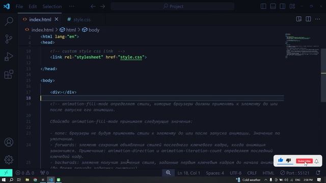The width and height of the screenshot is (326, 183).
Task: Click the ports forwarded indicator
Action: [44, 173]
